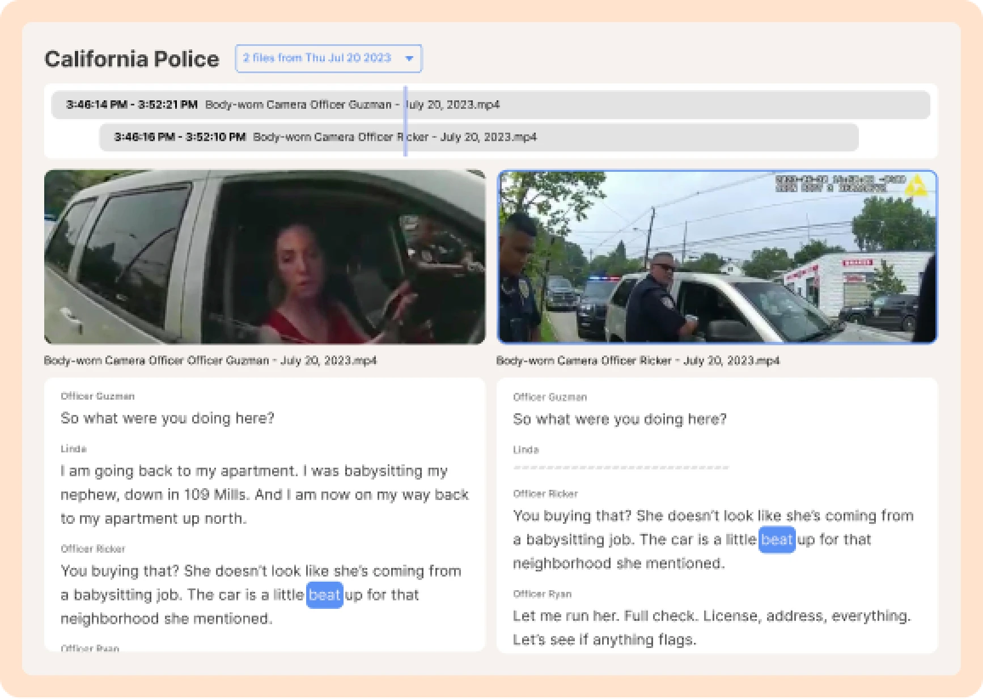Click the caret arrow in the files dropdown

click(409, 58)
